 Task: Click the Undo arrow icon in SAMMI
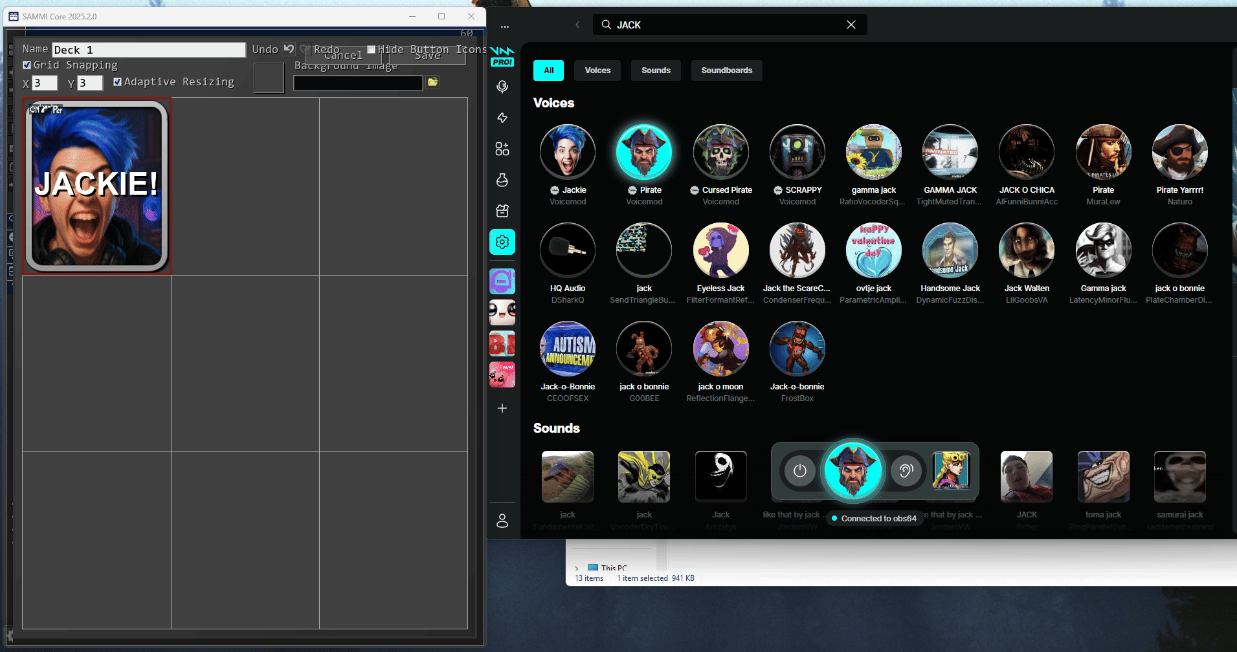click(289, 49)
